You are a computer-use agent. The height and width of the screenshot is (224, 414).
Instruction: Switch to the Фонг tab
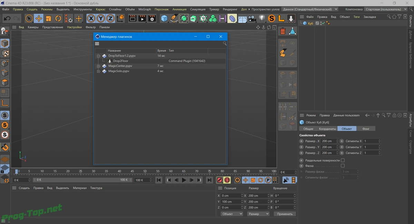tap(366, 129)
